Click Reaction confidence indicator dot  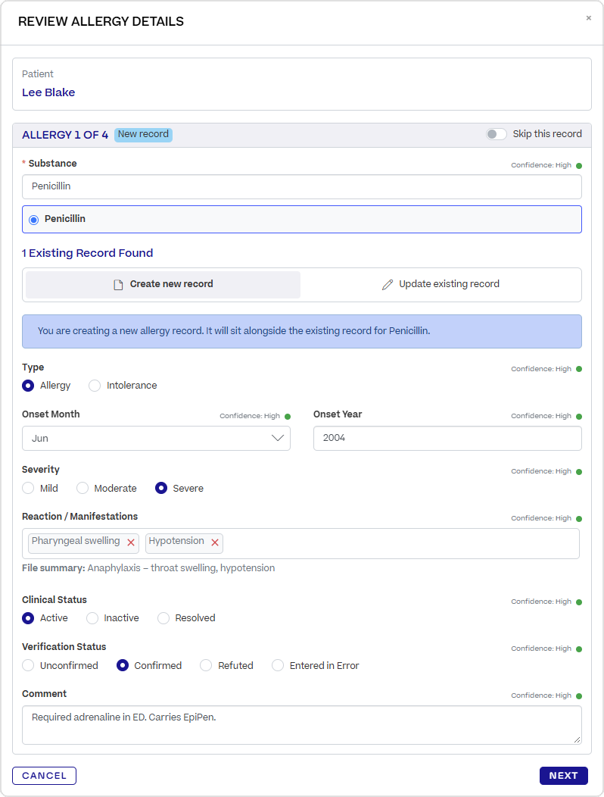point(578,518)
